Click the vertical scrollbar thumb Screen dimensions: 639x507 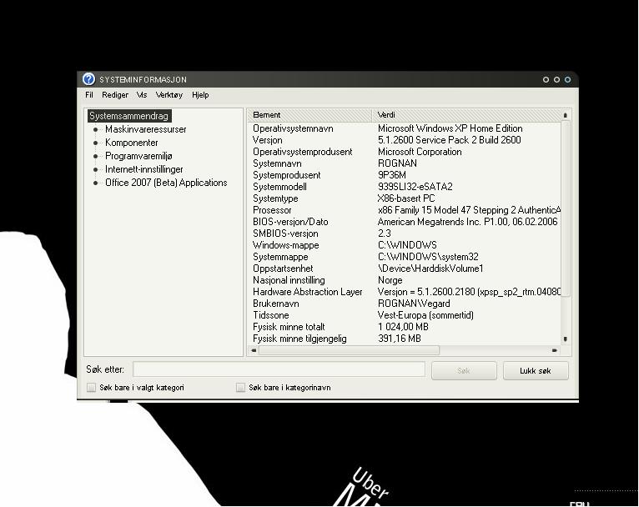pyautogui.click(x=566, y=208)
